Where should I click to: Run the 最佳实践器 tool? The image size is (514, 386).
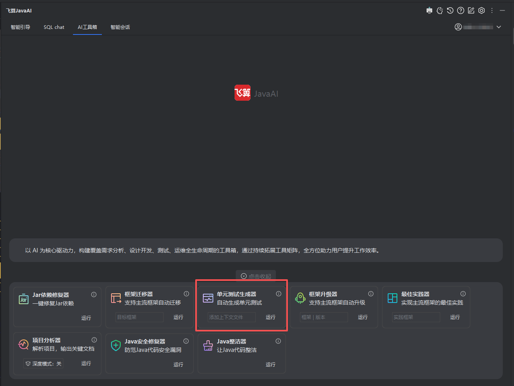455,317
